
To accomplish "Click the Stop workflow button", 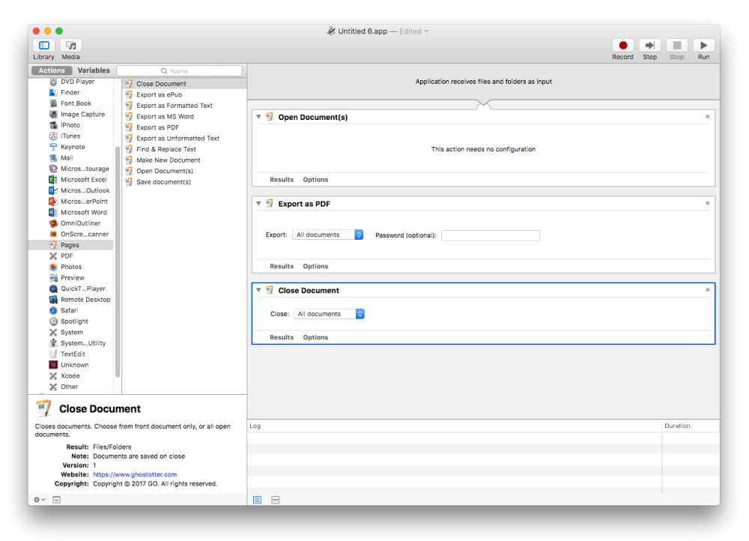I will coord(677,46).
